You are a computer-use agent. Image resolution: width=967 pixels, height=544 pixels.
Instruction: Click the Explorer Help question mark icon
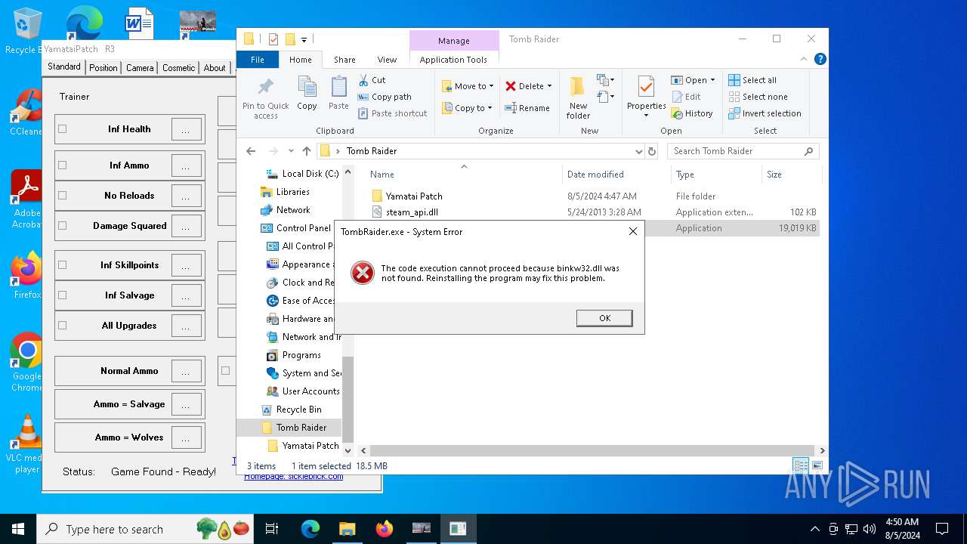(x=820, y=59)
